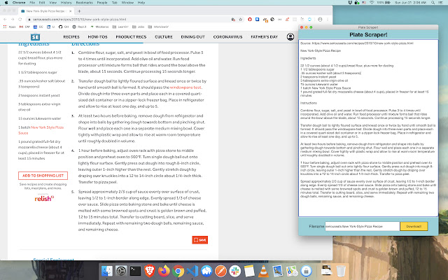Viewport: 448px width, 280px height.
Task: Click the SE logo in the site header
Action: 35,37
